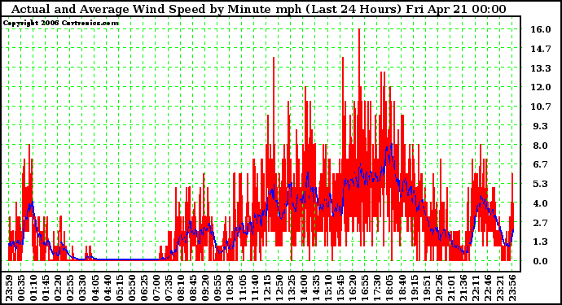Screen dimensions: 562x305
Task: Click the 19:15 time label
Action: coord(414,288)
